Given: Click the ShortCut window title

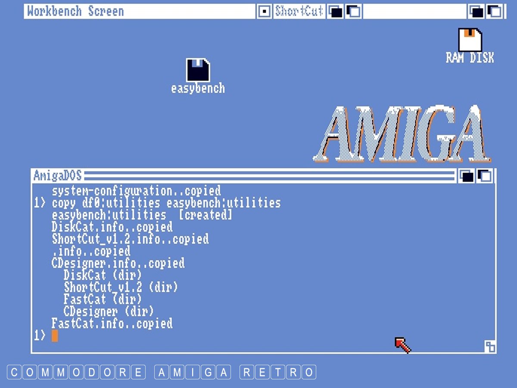Looking at the screenshot, I should (x=299, y=11).
